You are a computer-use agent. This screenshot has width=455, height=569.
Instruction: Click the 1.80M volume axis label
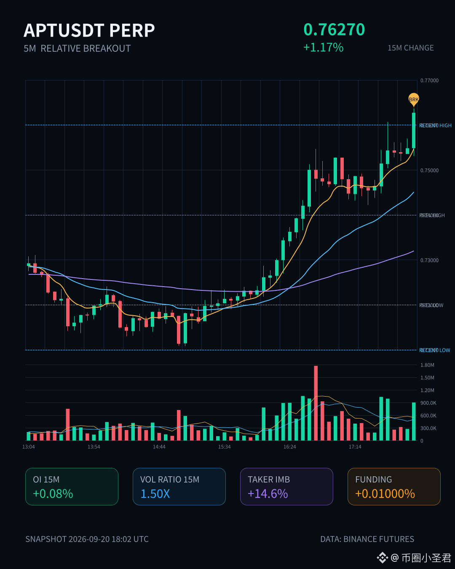pyautogui.click(x=427, y=365)
